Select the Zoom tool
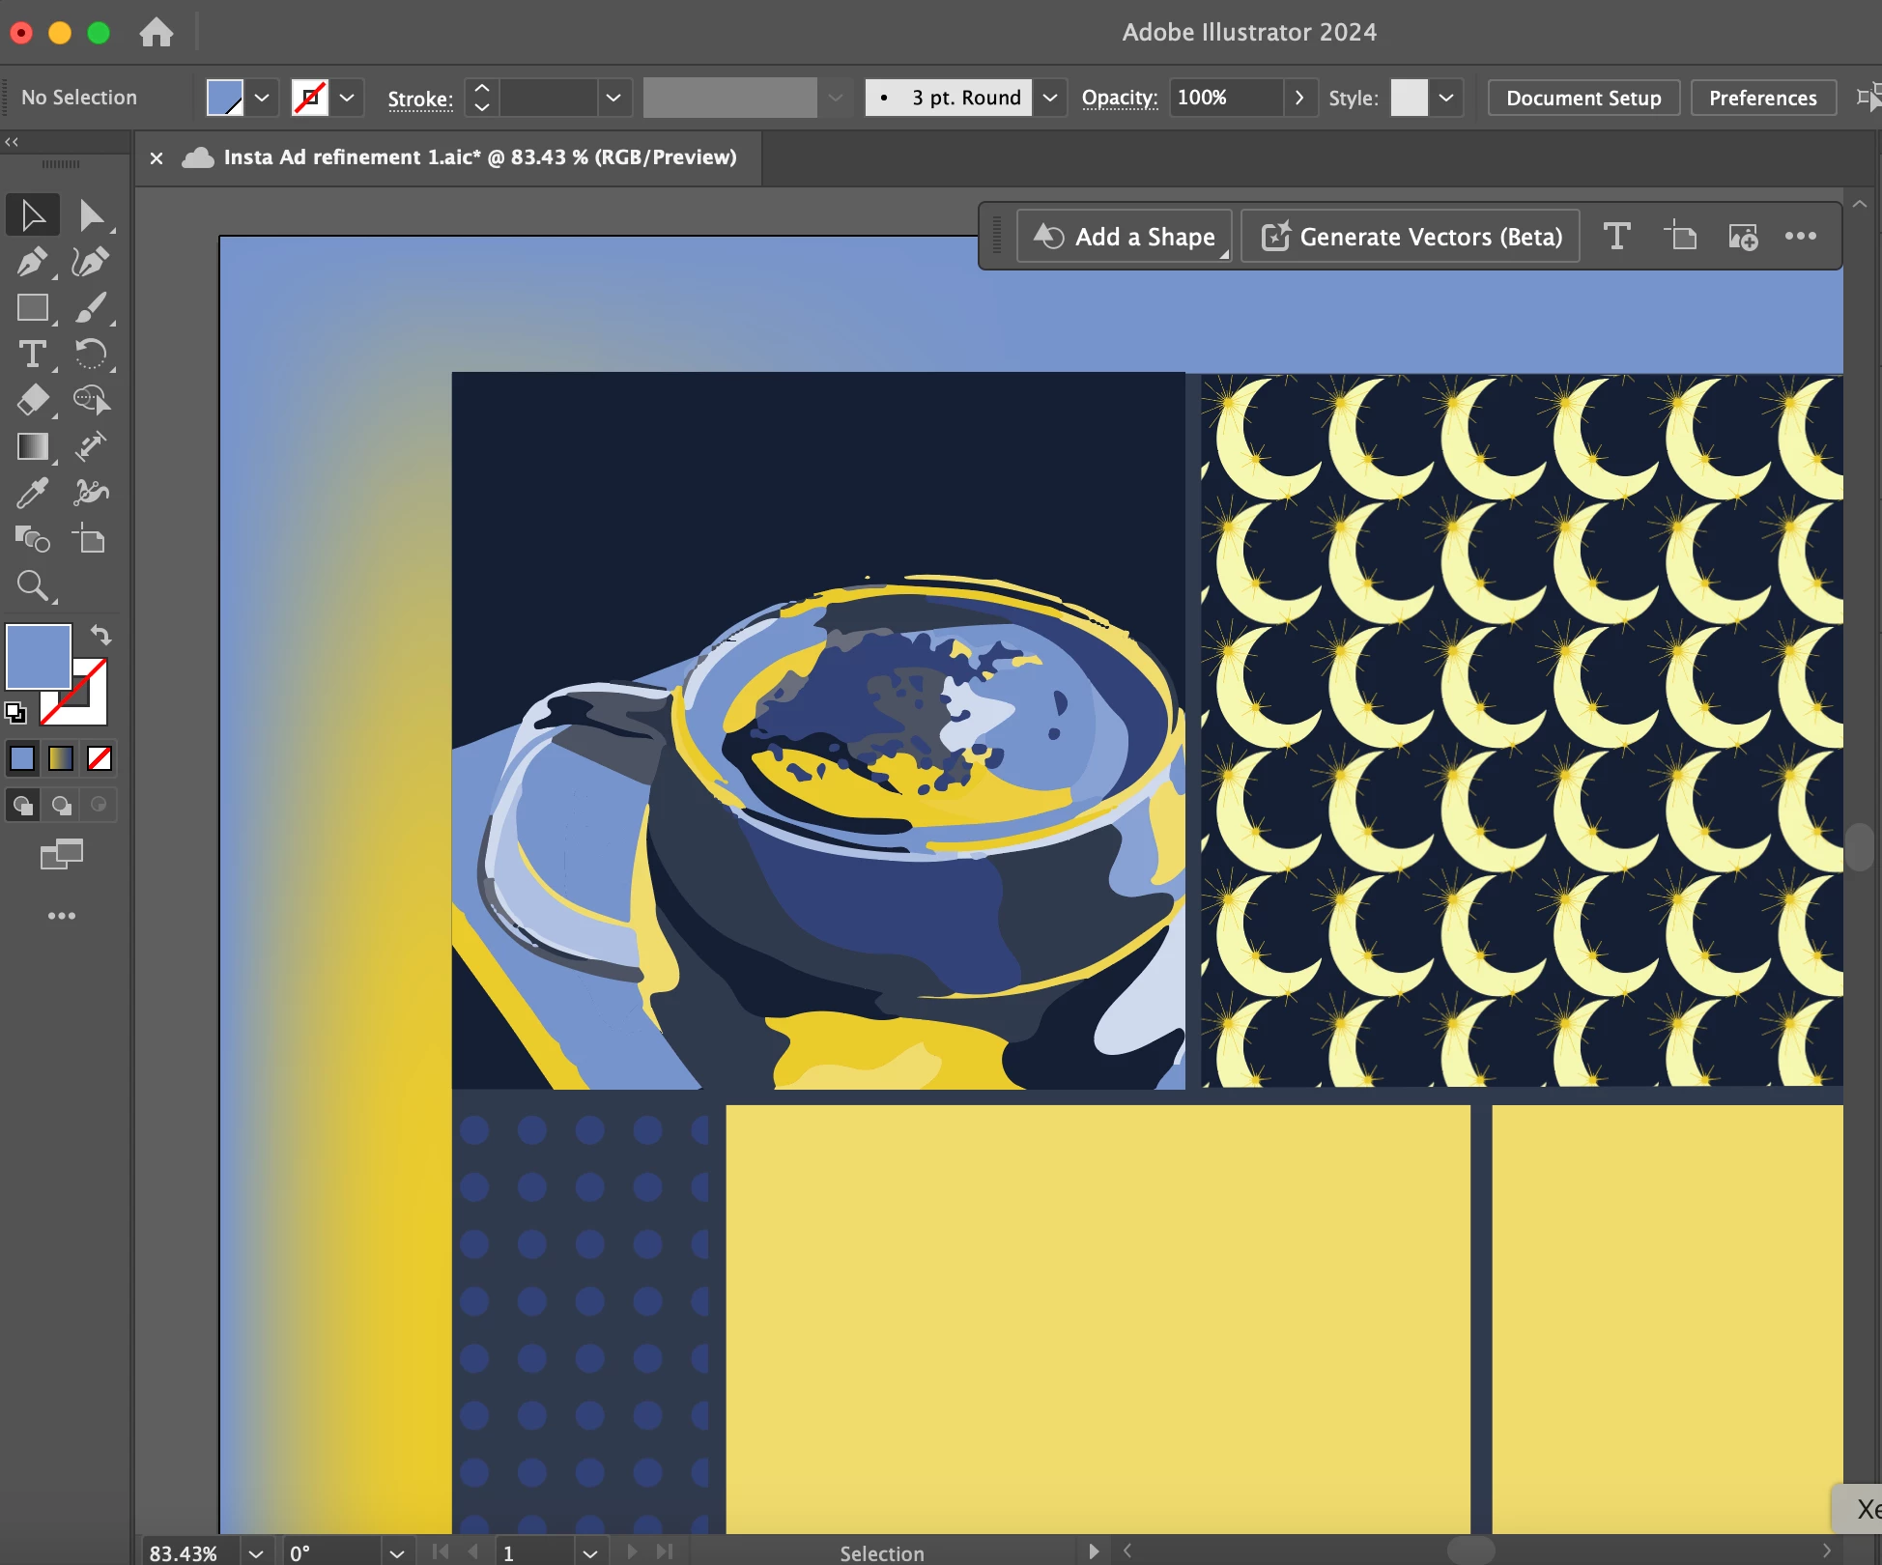The image size is (1882, 1565). [32, 585]
